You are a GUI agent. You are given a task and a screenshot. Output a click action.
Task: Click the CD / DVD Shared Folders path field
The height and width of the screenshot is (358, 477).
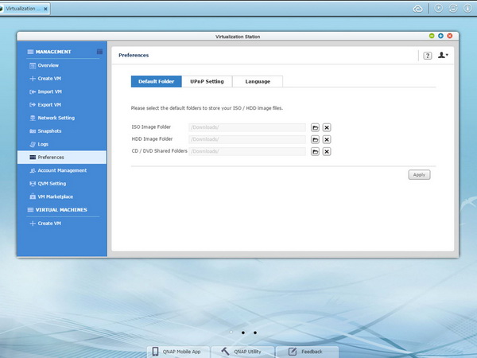click(x=247, y=151)
